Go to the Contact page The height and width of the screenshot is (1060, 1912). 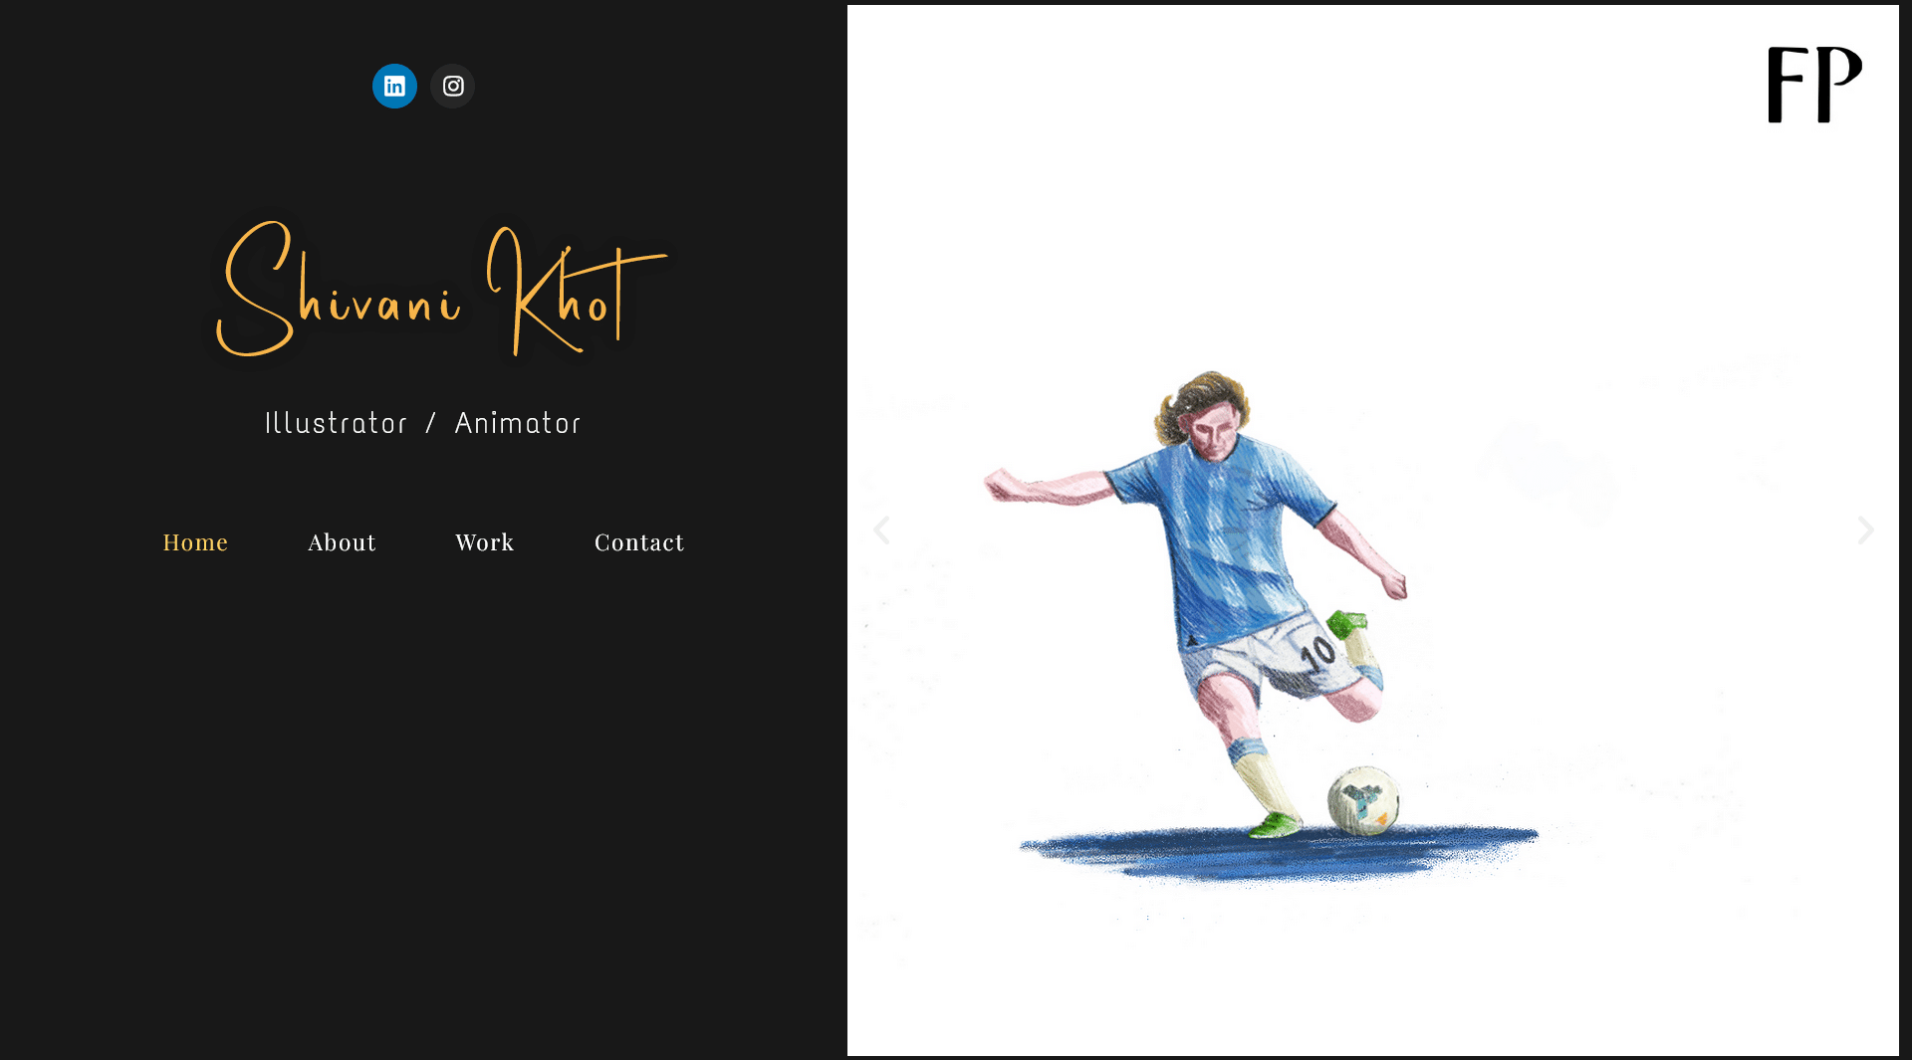click(x=639, y=542)
